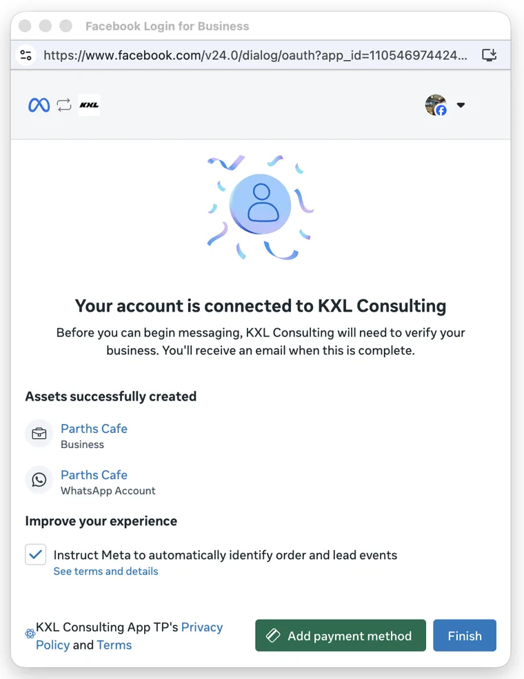Click the gear icon beside KXL Consulting App text

30,634
